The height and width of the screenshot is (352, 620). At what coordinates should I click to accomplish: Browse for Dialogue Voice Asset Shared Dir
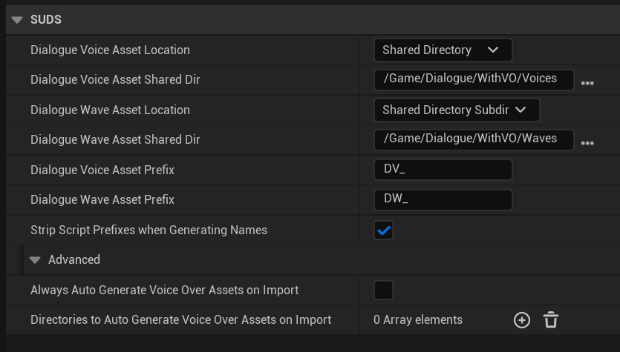click(587, 83)
